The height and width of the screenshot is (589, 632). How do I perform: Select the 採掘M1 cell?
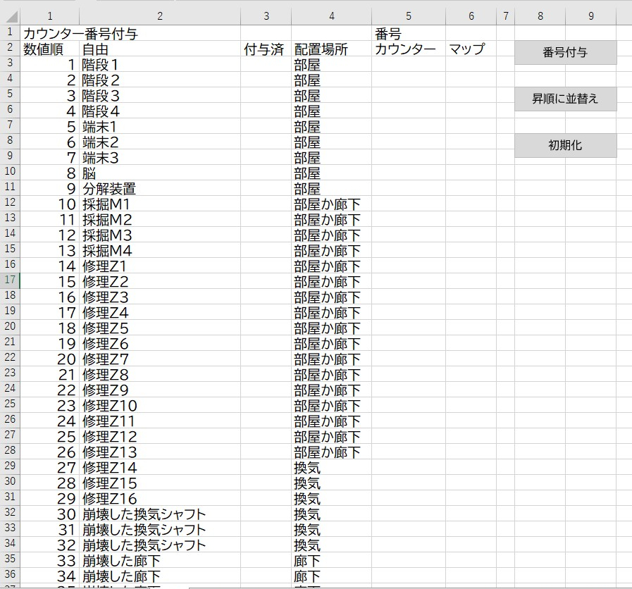(160, 204)
